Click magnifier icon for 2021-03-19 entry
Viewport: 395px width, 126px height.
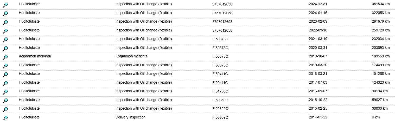(5, 40)
